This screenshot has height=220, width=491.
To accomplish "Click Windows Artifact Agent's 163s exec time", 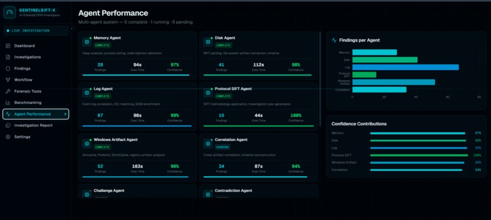I will (138, 167).
